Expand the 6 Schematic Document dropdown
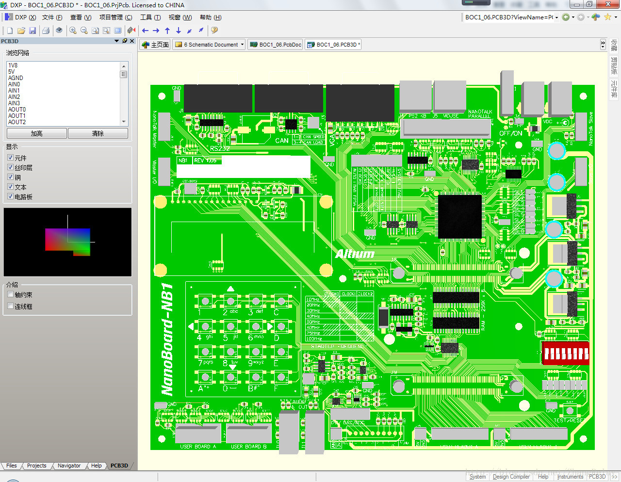Screen dimensions: 621x482 [x=242, y=45]
